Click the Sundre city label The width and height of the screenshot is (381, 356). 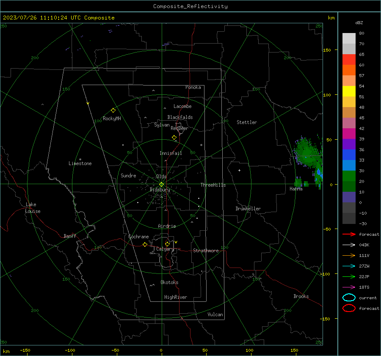point(128,175)
